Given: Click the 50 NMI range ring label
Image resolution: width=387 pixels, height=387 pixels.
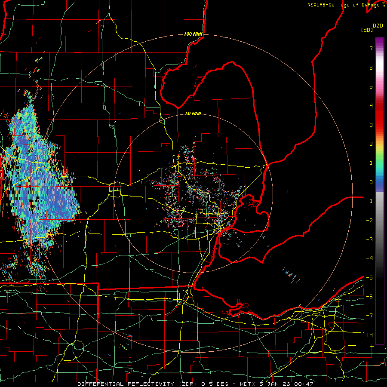Looking at the screenshot, I should (193, 114).
